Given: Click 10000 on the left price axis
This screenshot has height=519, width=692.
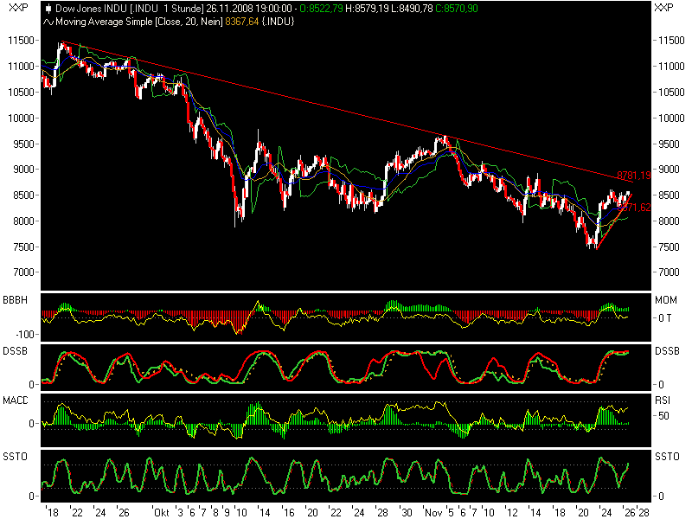Looking at the screenshot, I should tap(21, 118).
